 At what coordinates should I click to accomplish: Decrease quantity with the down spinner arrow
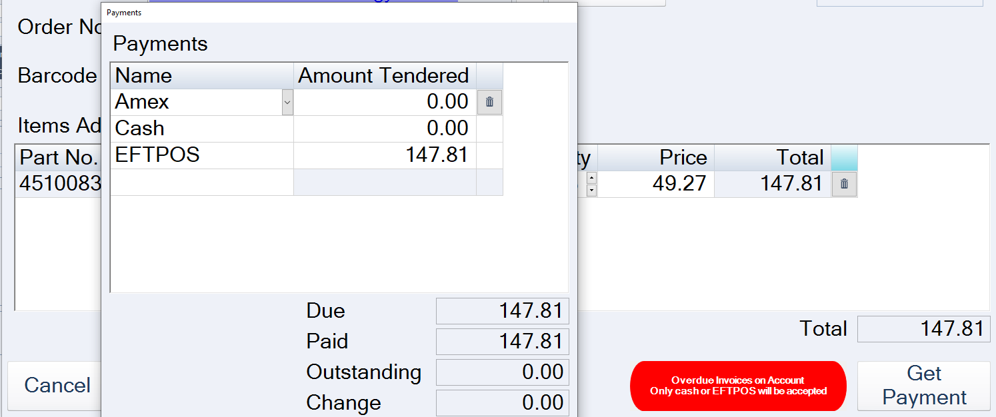pyautogui.click(x=591, y=191)
